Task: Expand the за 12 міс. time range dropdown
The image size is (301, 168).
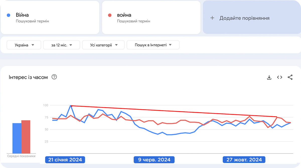Action: 61,45
